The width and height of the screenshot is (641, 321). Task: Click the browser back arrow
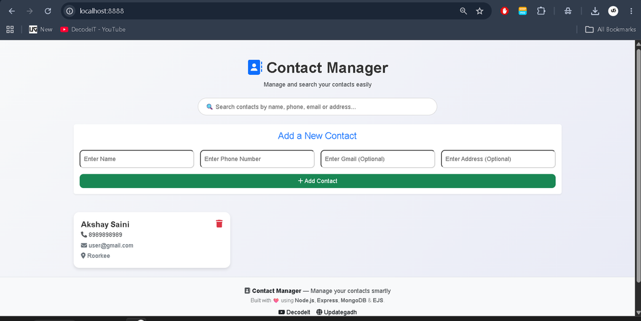pyautogui.click(x=12, y=11)
